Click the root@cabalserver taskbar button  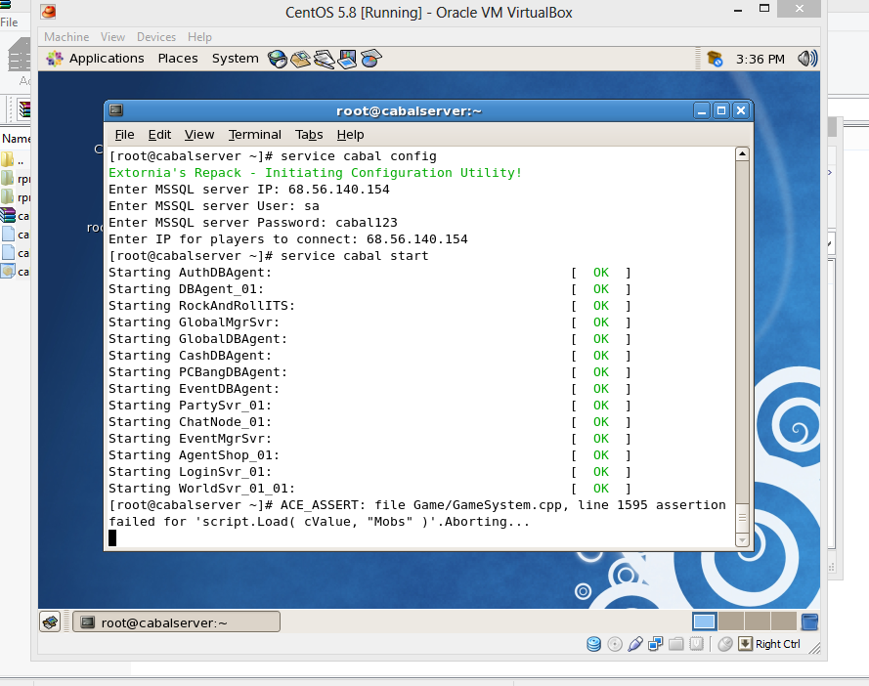[x=176, y=622]
